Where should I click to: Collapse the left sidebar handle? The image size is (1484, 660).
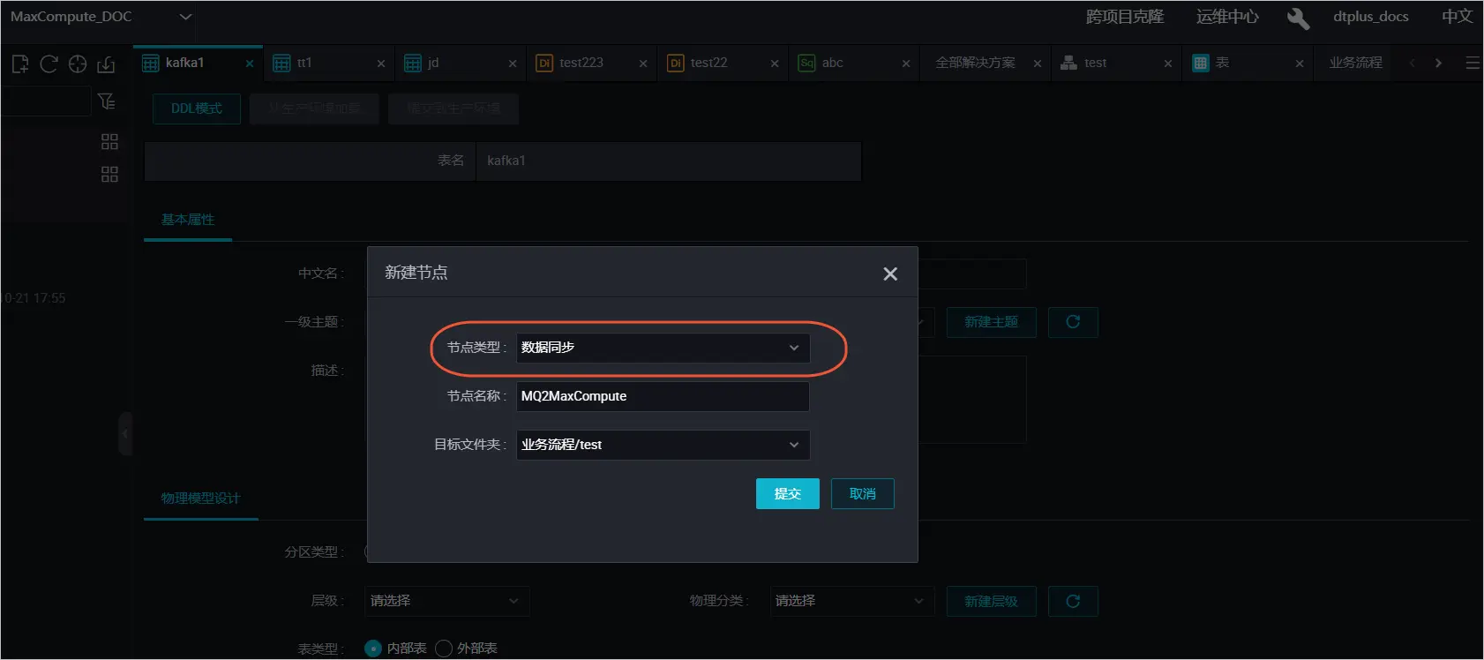click(125, 433)
